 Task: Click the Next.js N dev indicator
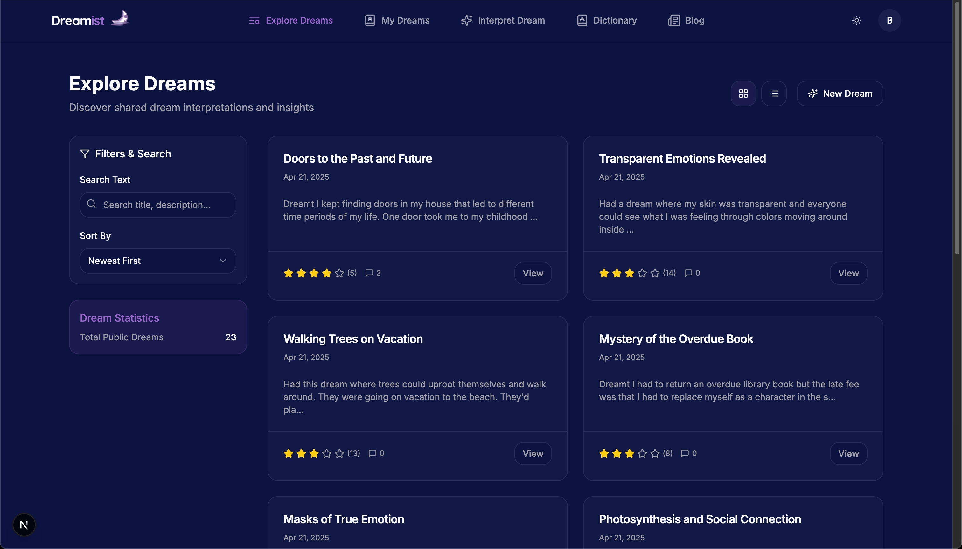click(x=24, y=525)
